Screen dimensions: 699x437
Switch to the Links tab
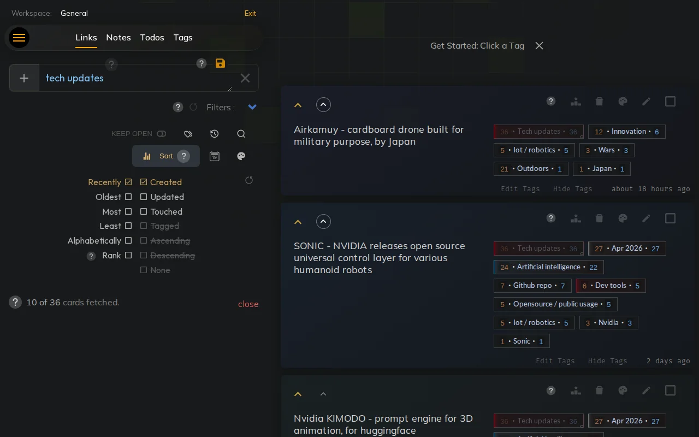(x=86, y=38)
